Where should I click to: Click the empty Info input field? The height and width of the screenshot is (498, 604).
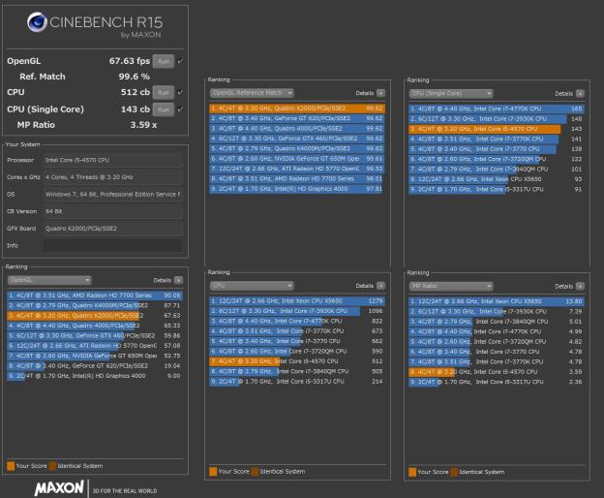[x=112, y=245]
